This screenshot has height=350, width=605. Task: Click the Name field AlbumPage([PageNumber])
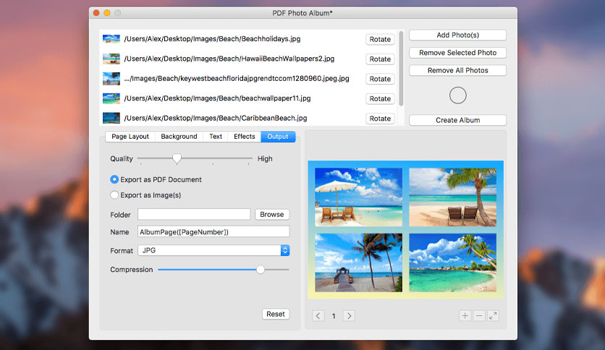pyautogui.click(x=213, y=231)
